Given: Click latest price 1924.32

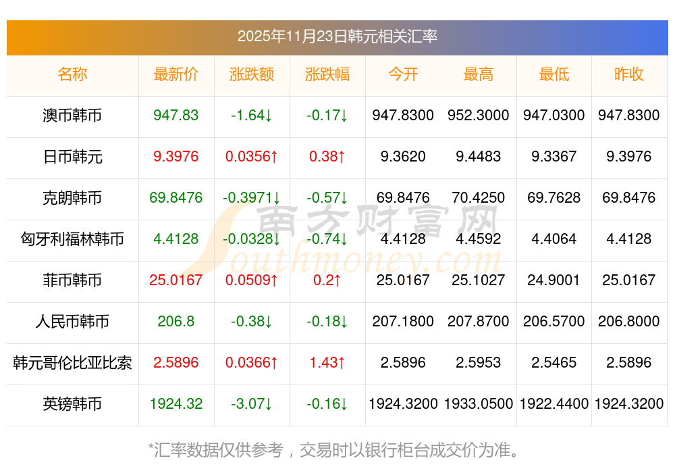Looking at the screenshot, I should 176,404.
